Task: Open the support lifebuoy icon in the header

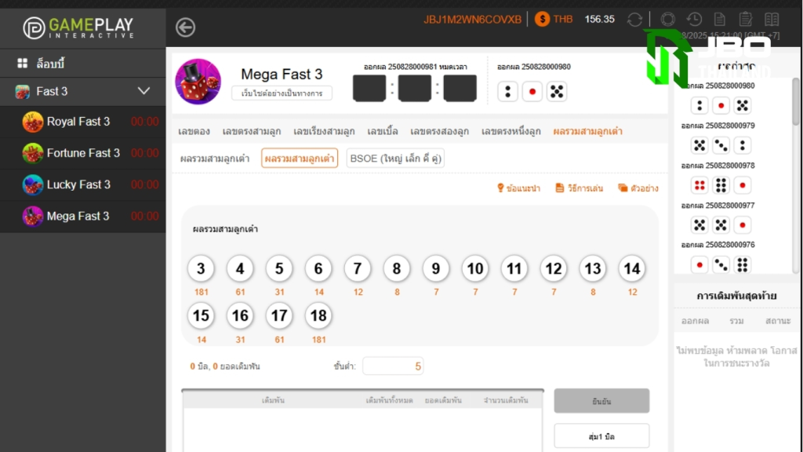Action: coord(668,20)
